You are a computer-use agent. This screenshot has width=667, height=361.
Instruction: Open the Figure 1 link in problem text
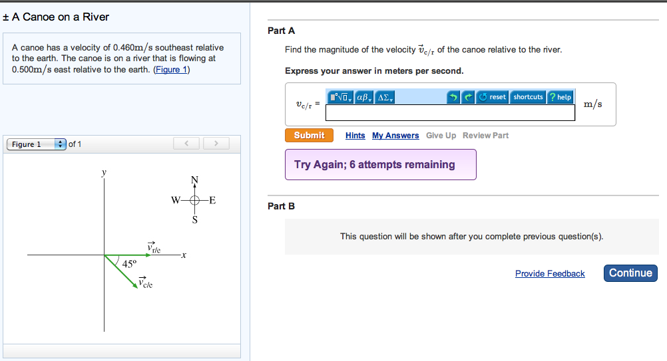172,70
